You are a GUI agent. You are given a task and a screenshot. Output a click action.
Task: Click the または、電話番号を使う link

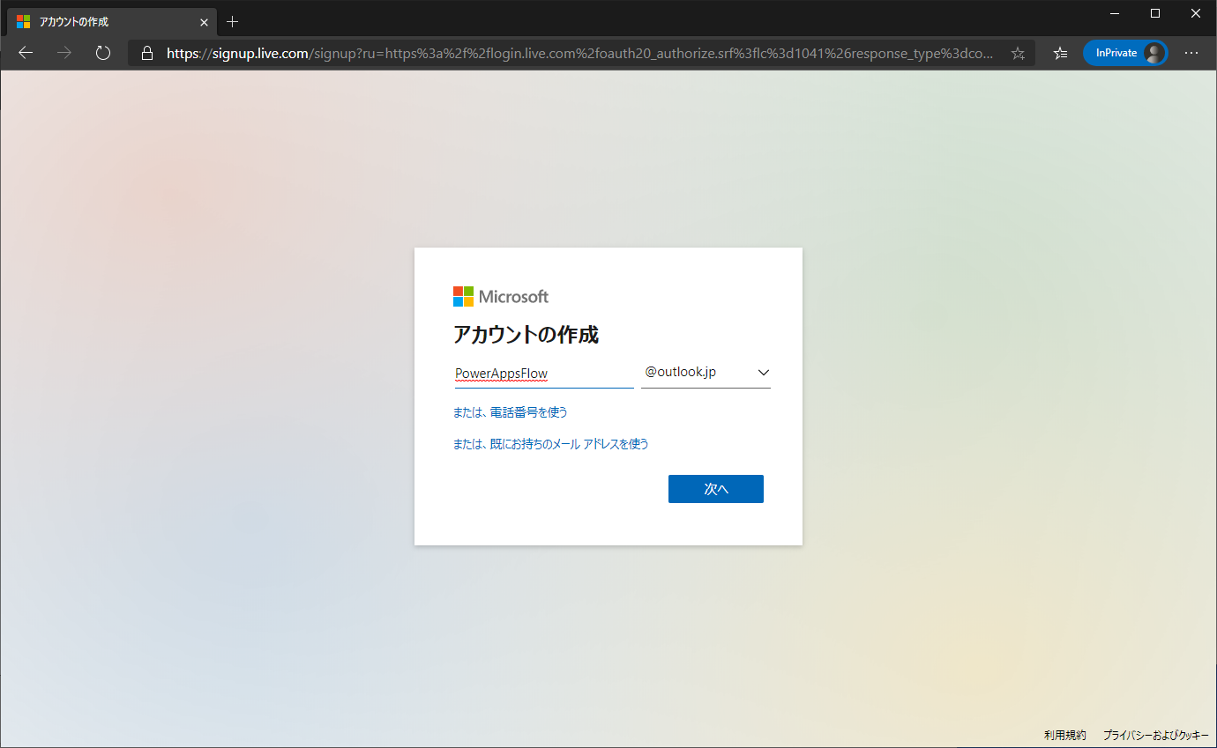(x=511, y=412)
